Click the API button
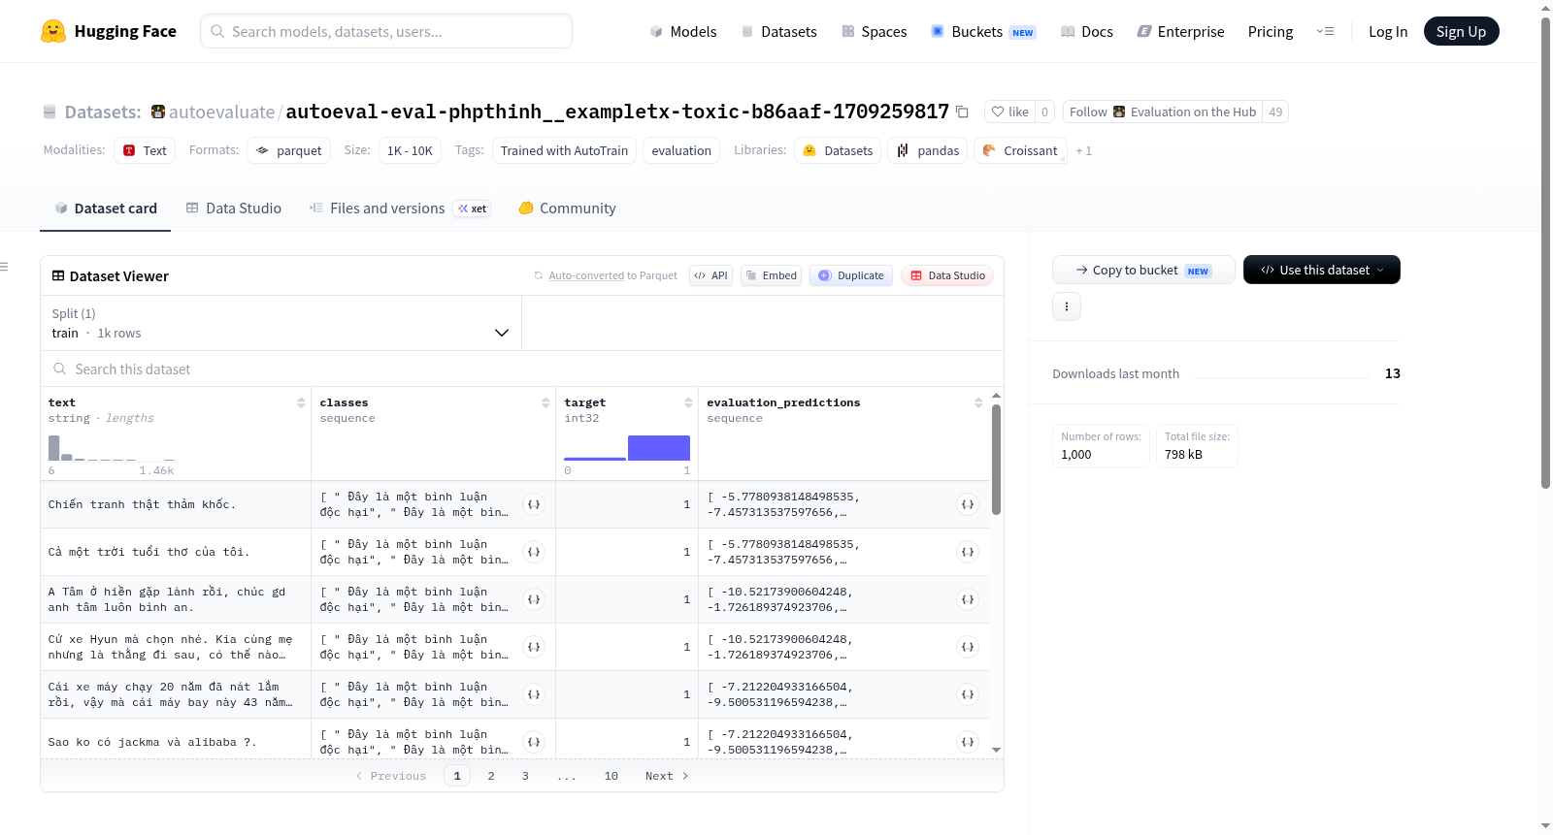 (710, 275)
